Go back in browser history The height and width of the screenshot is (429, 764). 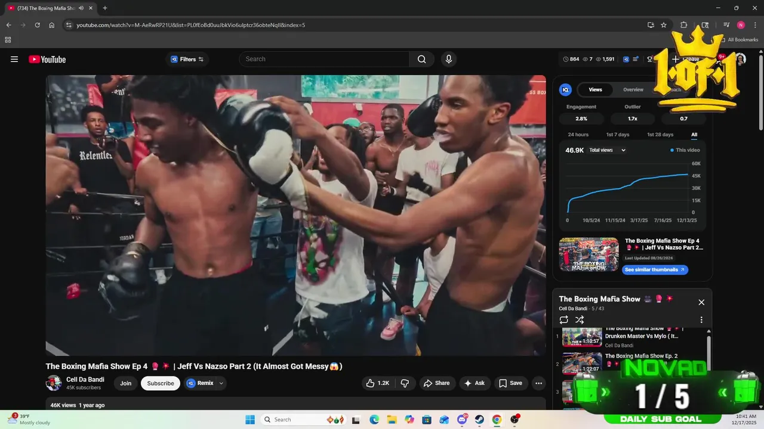[x=8, y=25]
